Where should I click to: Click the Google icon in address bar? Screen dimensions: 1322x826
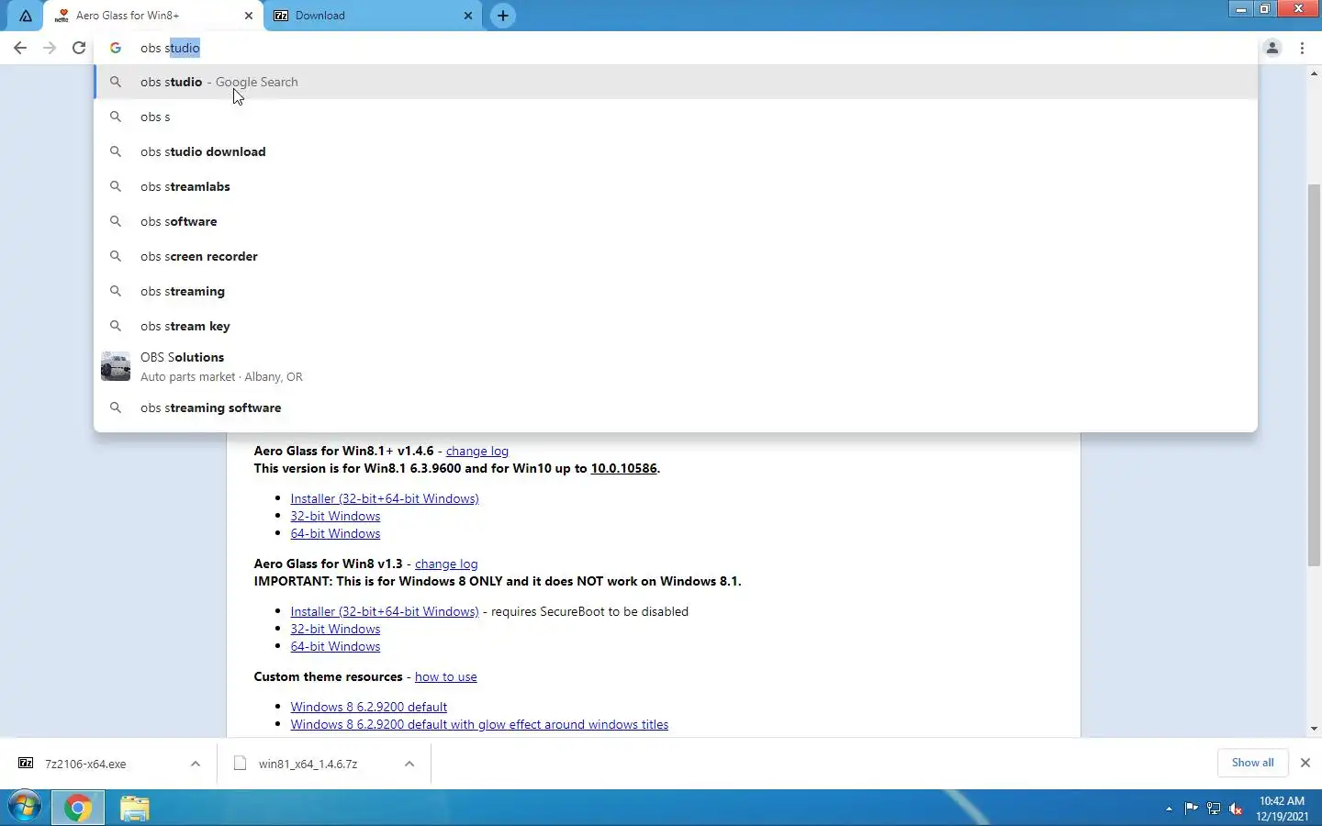point(116,48)
